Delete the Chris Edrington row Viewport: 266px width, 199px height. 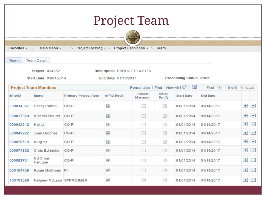coord(253,150)
